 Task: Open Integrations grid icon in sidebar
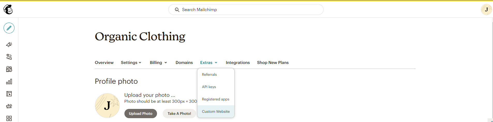pos(9,118)
